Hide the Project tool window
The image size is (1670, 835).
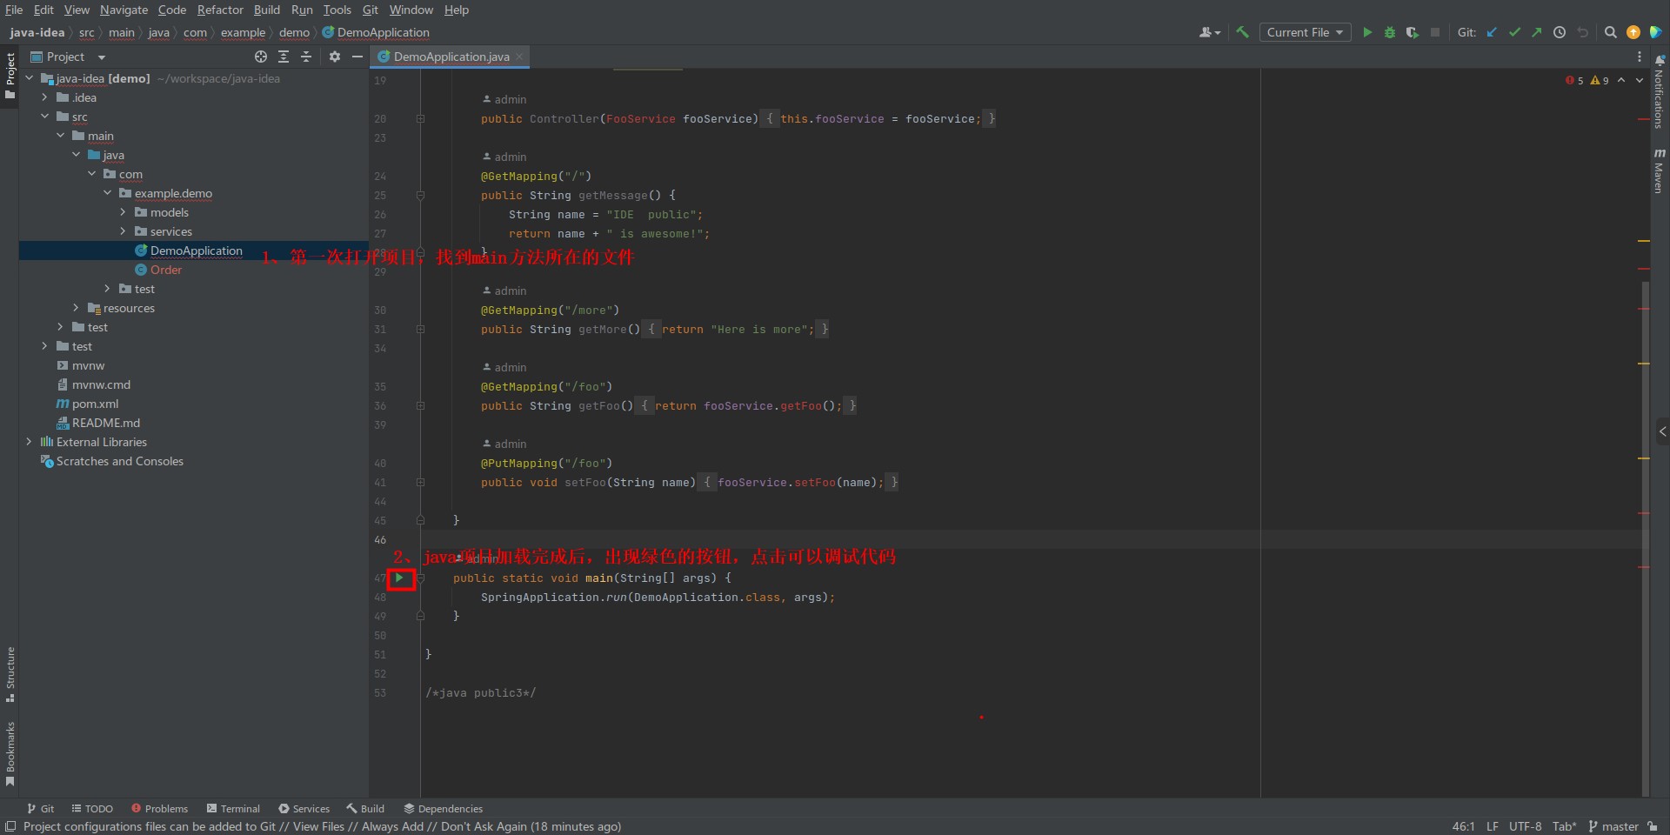point(357,57)
